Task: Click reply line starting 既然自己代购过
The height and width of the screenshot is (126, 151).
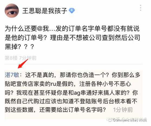Action: 71,101
